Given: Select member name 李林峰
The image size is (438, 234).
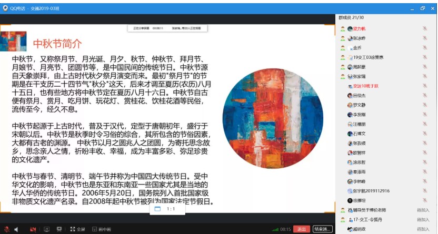Looking at the screenshot, I should click(359, 181).
